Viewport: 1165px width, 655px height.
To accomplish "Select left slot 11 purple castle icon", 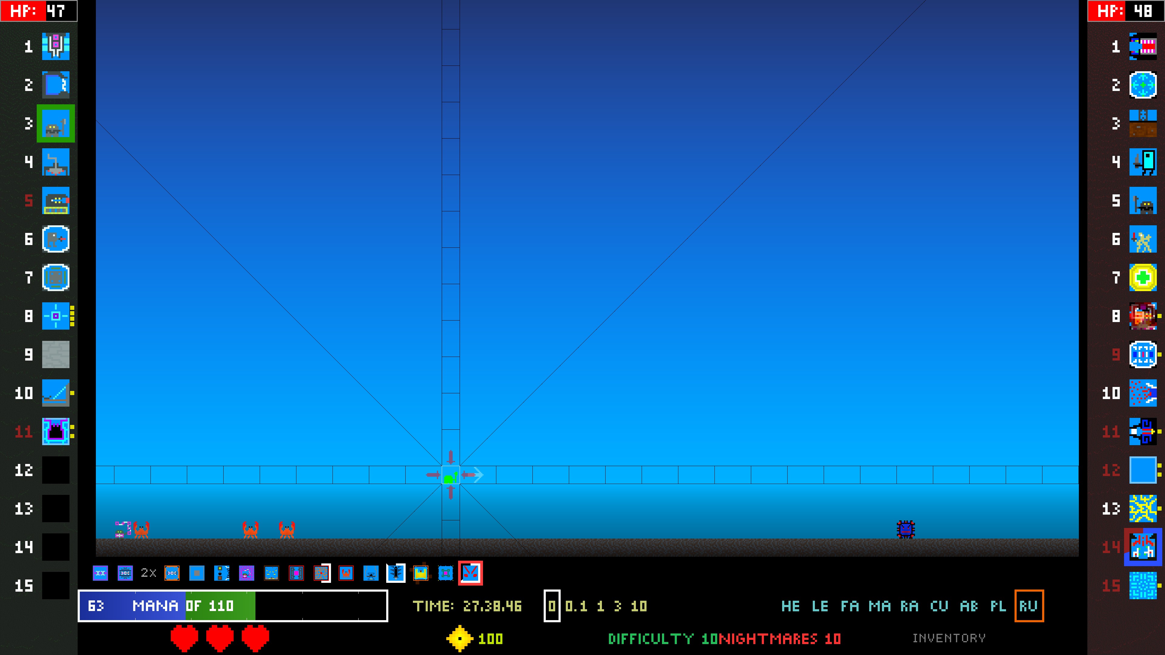I will (x=56, y=431).
